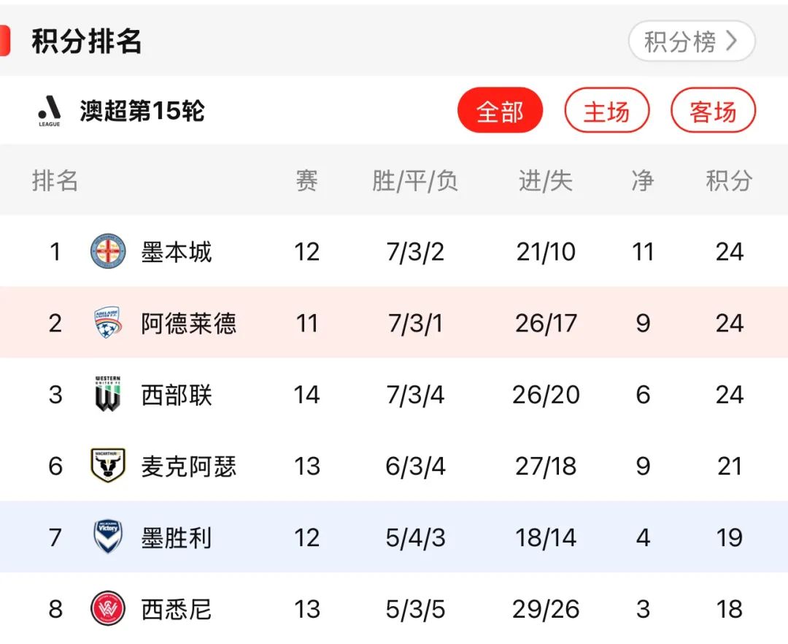Open the 麦克阿瑟 team name
788x644 pixels.
(189, 466)
